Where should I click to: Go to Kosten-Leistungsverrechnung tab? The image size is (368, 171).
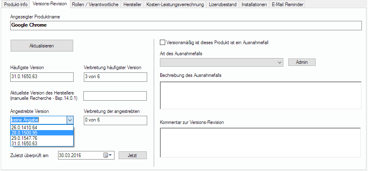[175, 4]
